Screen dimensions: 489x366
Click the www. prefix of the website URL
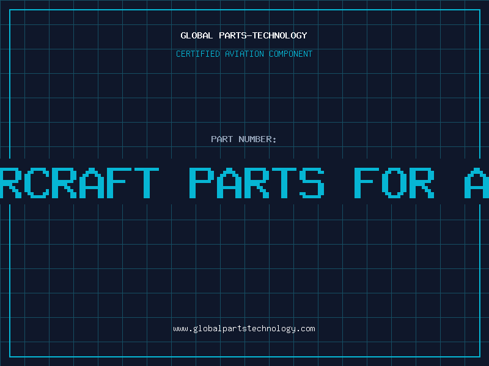[x=183, y=329]
